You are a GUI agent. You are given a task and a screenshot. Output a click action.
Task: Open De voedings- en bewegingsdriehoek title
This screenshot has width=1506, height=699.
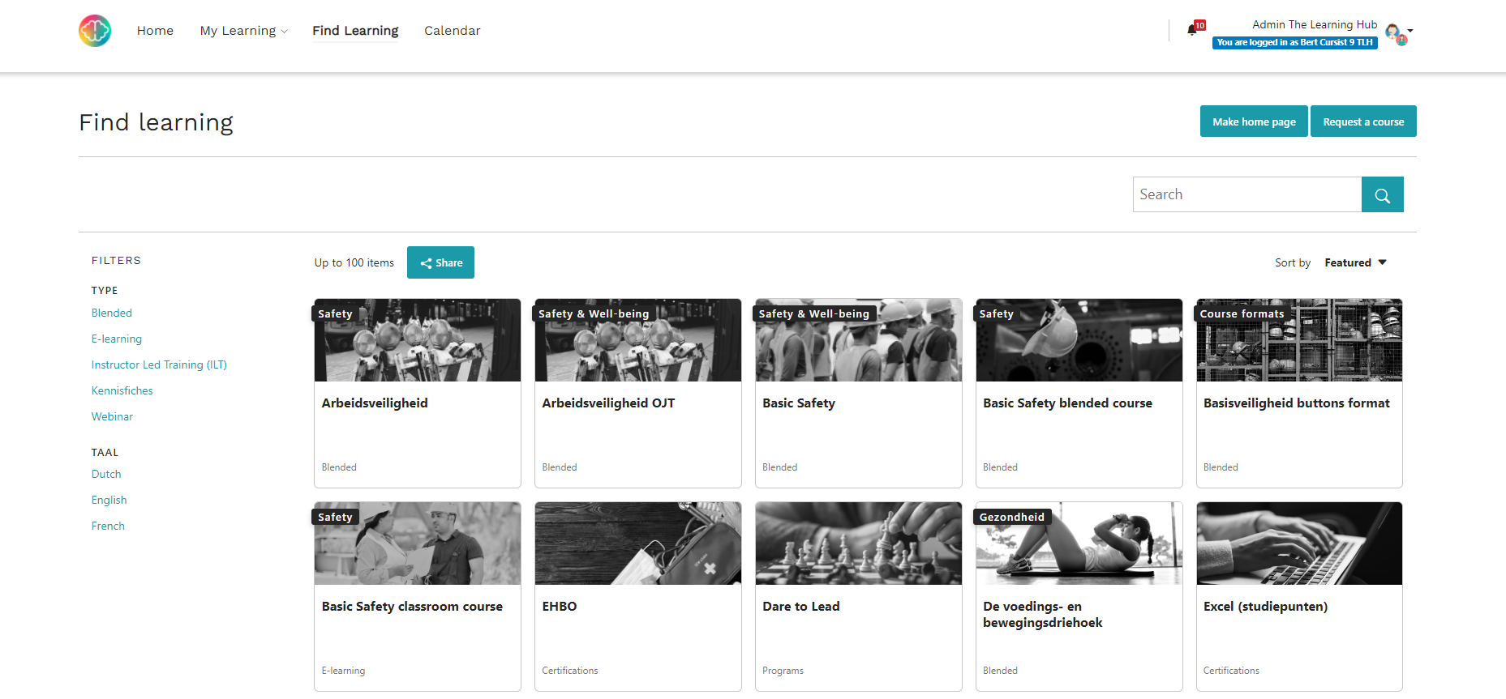(x=1042, y=614)
